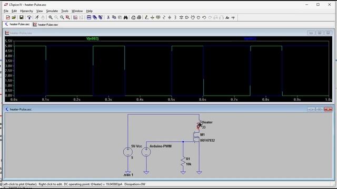Switch to the heater-Pulse.raw tab
The image size is (337, 189).
point(45,25)
